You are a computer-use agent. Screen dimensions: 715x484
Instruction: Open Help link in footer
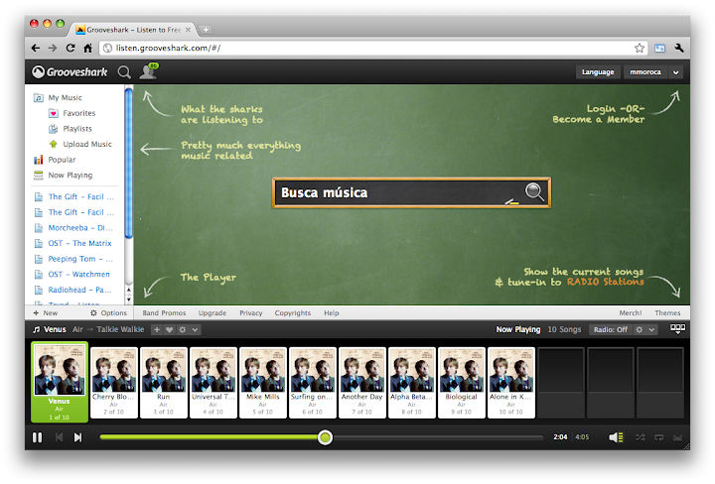[332, 312]
